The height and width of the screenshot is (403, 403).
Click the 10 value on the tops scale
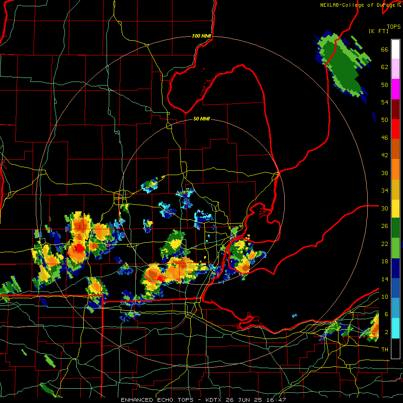pyautogui.click(x=385, y=296)
